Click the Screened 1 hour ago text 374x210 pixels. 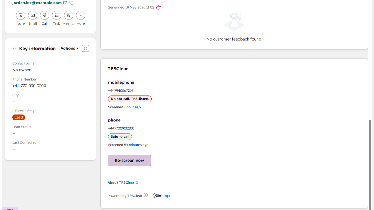pos(124,107)
